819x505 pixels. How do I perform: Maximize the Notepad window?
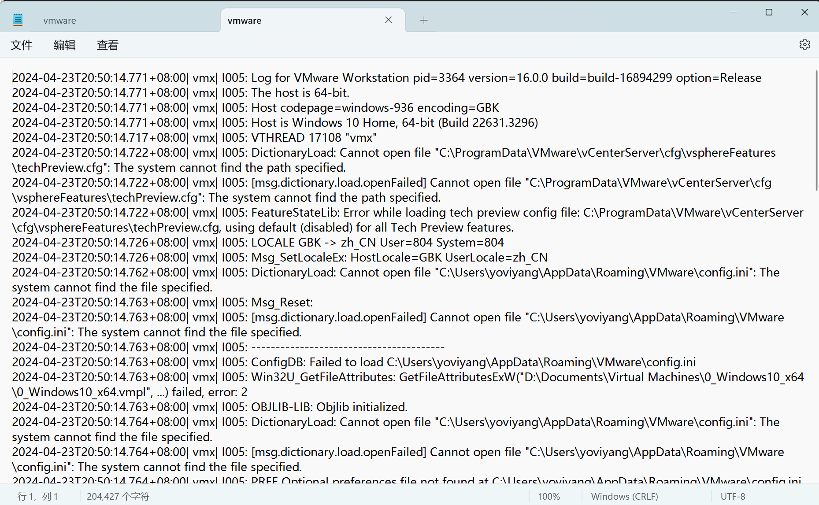769,12
